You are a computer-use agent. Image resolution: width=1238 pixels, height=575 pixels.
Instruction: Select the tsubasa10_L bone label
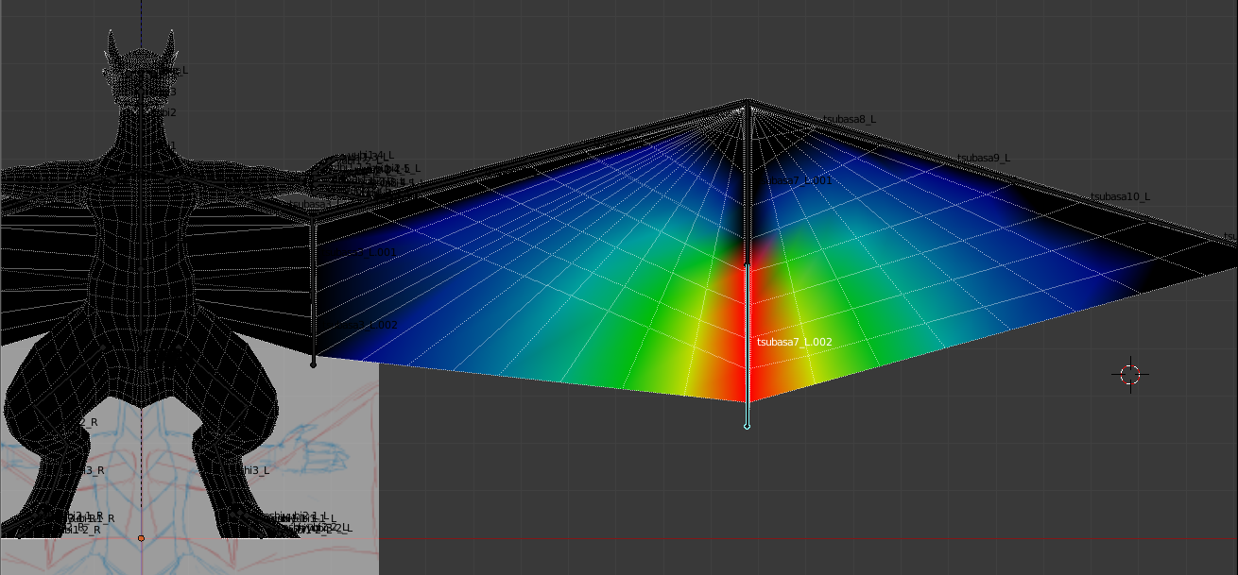pos(1120,196)
